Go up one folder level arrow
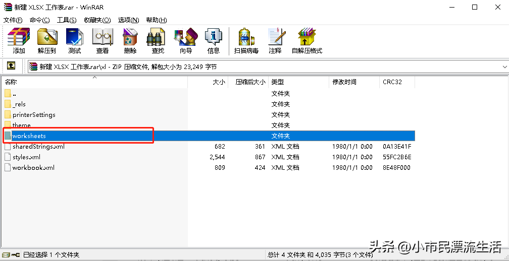 click(x=11, y=66)
